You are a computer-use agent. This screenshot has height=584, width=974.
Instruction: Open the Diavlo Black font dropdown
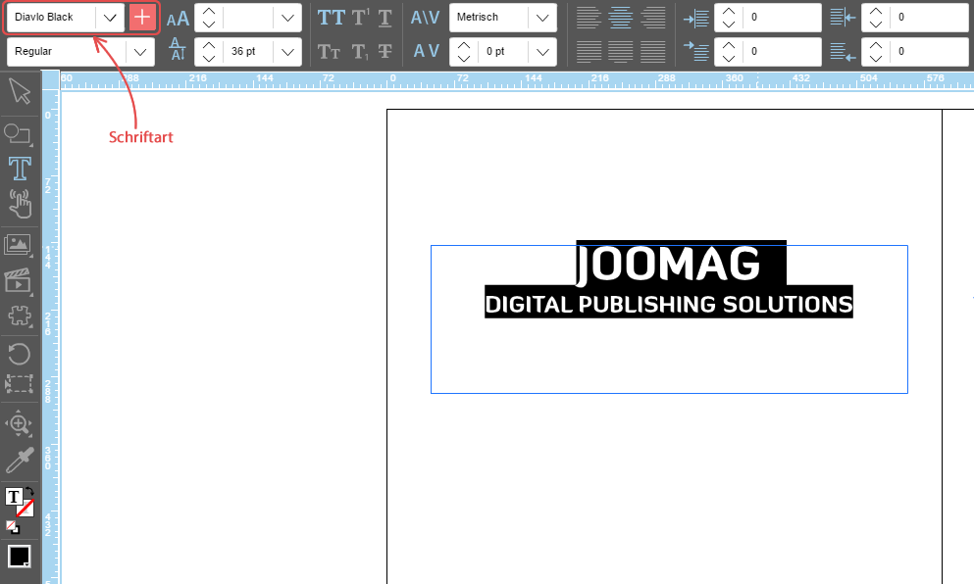click(x=111, y=18)
